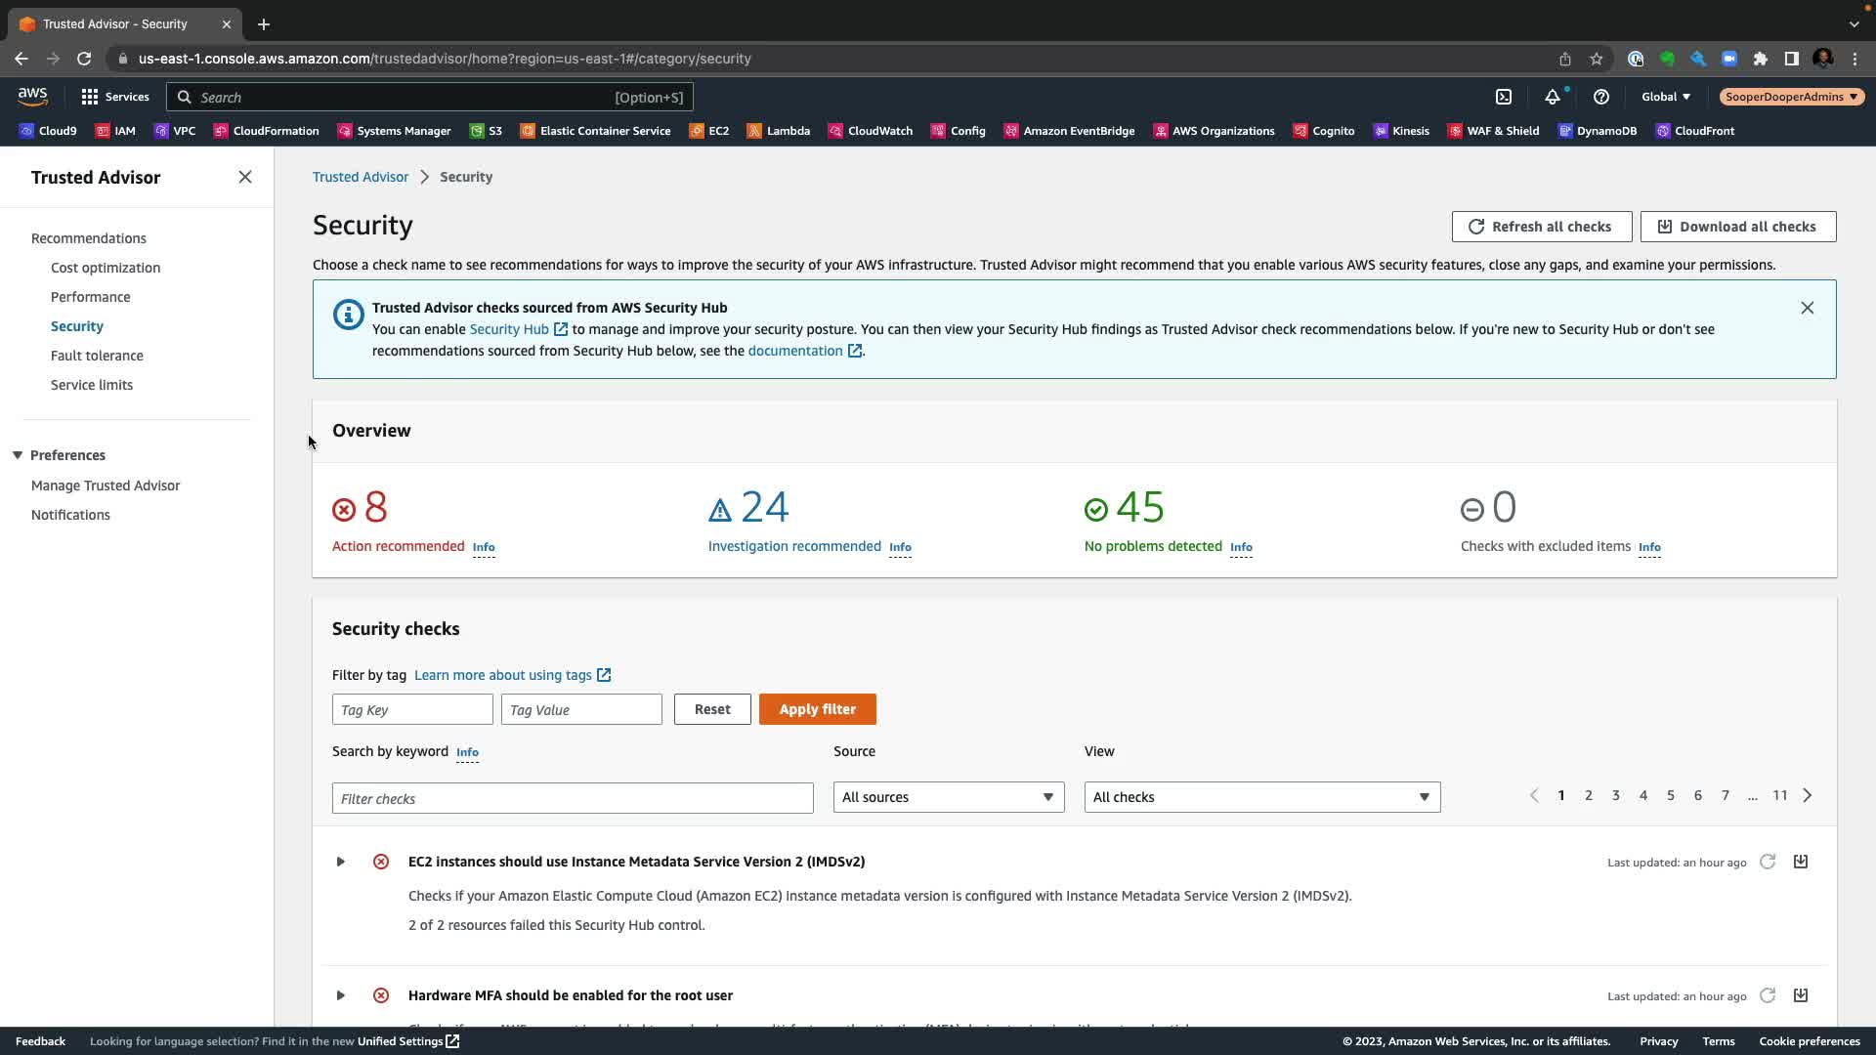This screenshot has height=1055, width=1876.
Task: Click the help question mark icon
Action: tap(1600, 97)
